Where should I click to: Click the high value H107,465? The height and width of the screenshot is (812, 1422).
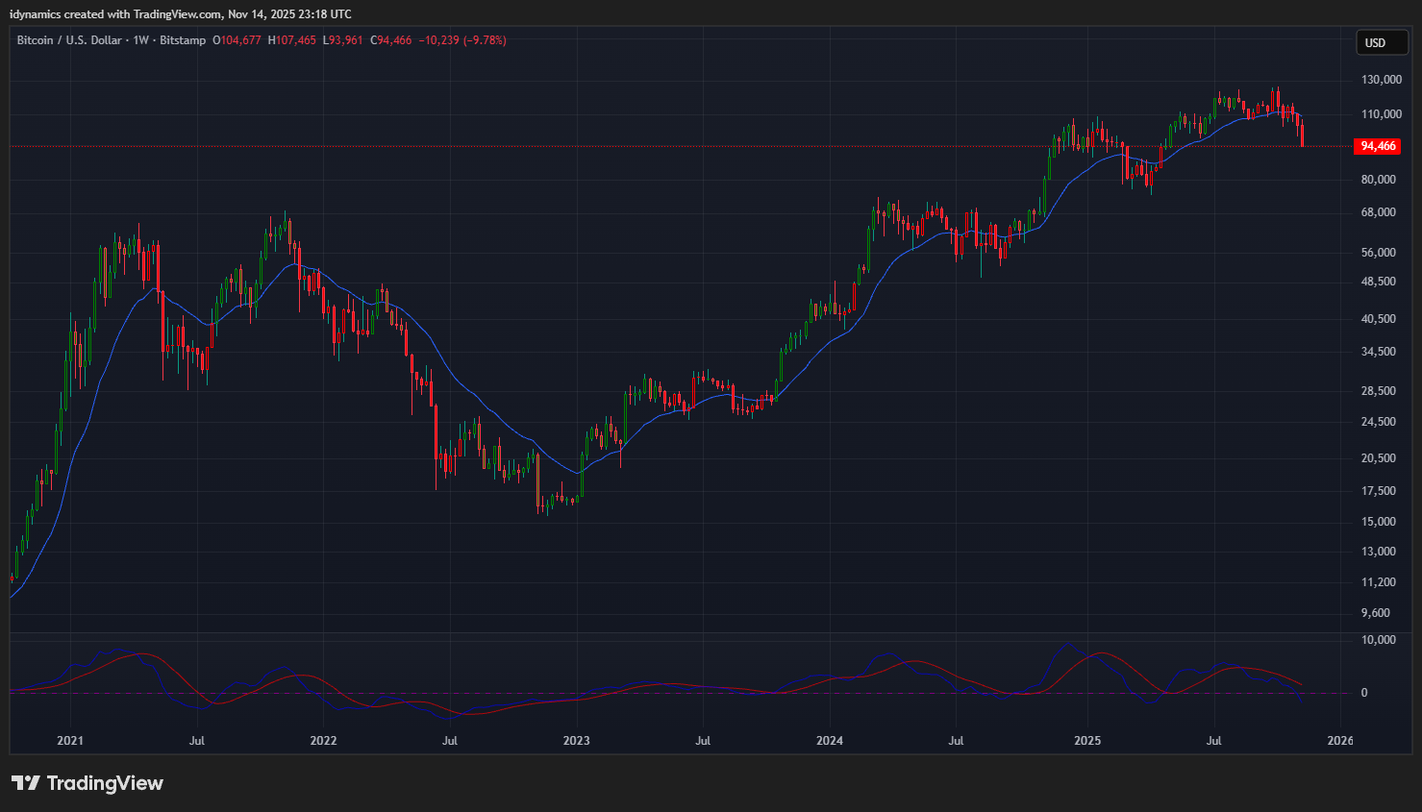[292, 40]
